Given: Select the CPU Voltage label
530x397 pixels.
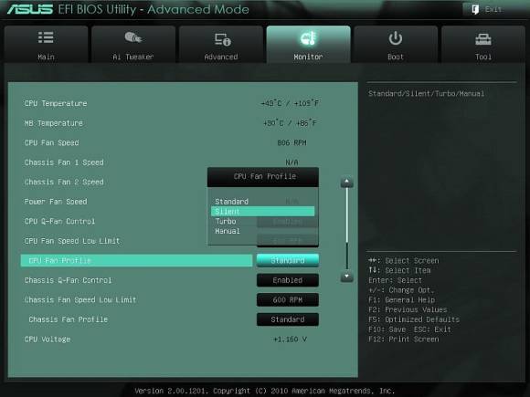Looking at the screenshot, I should (48, 340).
